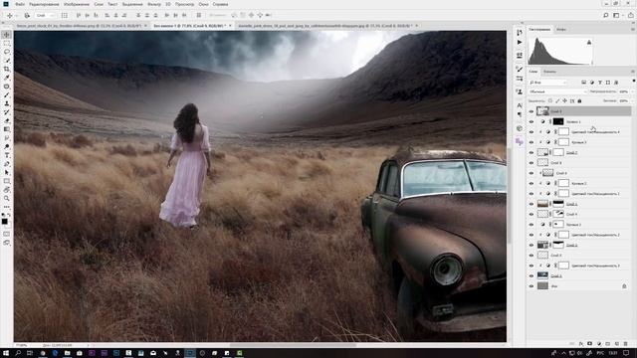Screen dimensions: 637x358
Task: Toggle Show Transform Controls checkbox
Action: coord(65,16)
